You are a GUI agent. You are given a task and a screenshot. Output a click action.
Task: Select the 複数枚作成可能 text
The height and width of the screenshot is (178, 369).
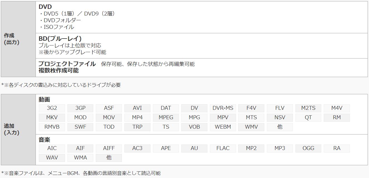59,70
